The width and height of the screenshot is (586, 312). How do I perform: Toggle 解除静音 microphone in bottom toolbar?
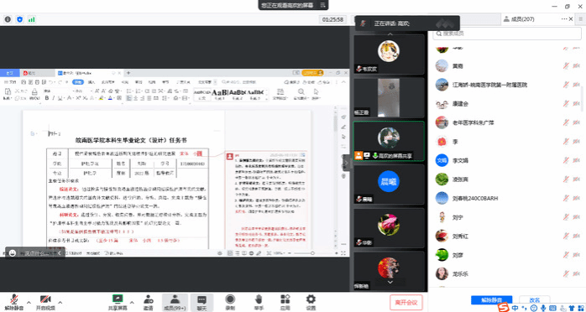pos(14,302)
